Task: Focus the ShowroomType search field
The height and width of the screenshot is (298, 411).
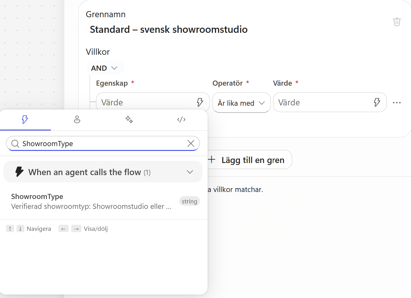Action: tap(103, 144)
